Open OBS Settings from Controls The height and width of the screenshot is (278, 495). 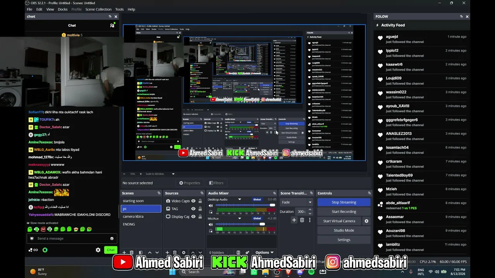pyautogui.click(x=344, y=240)
